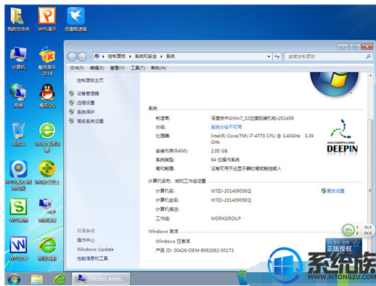Screen dimensions: 376x286
Task: Click the scrollbar up arrow
Action: click(x=370, y=75)
